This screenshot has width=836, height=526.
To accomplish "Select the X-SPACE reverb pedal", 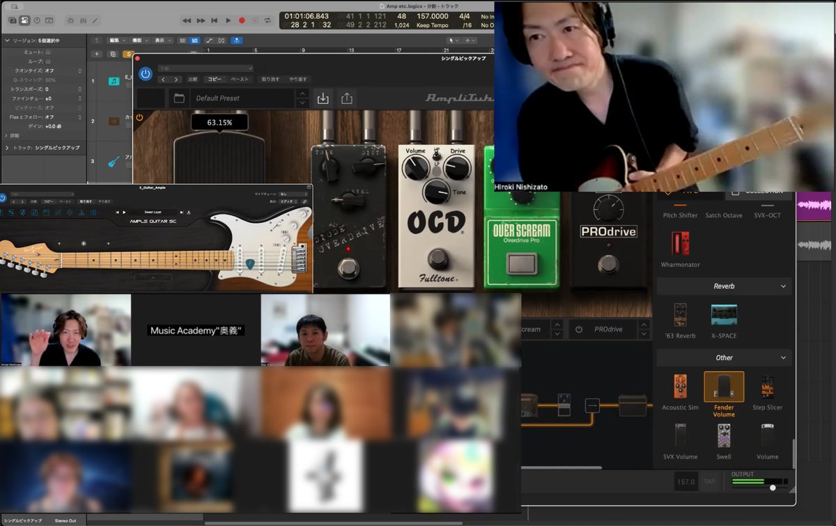I will [724, 320].
